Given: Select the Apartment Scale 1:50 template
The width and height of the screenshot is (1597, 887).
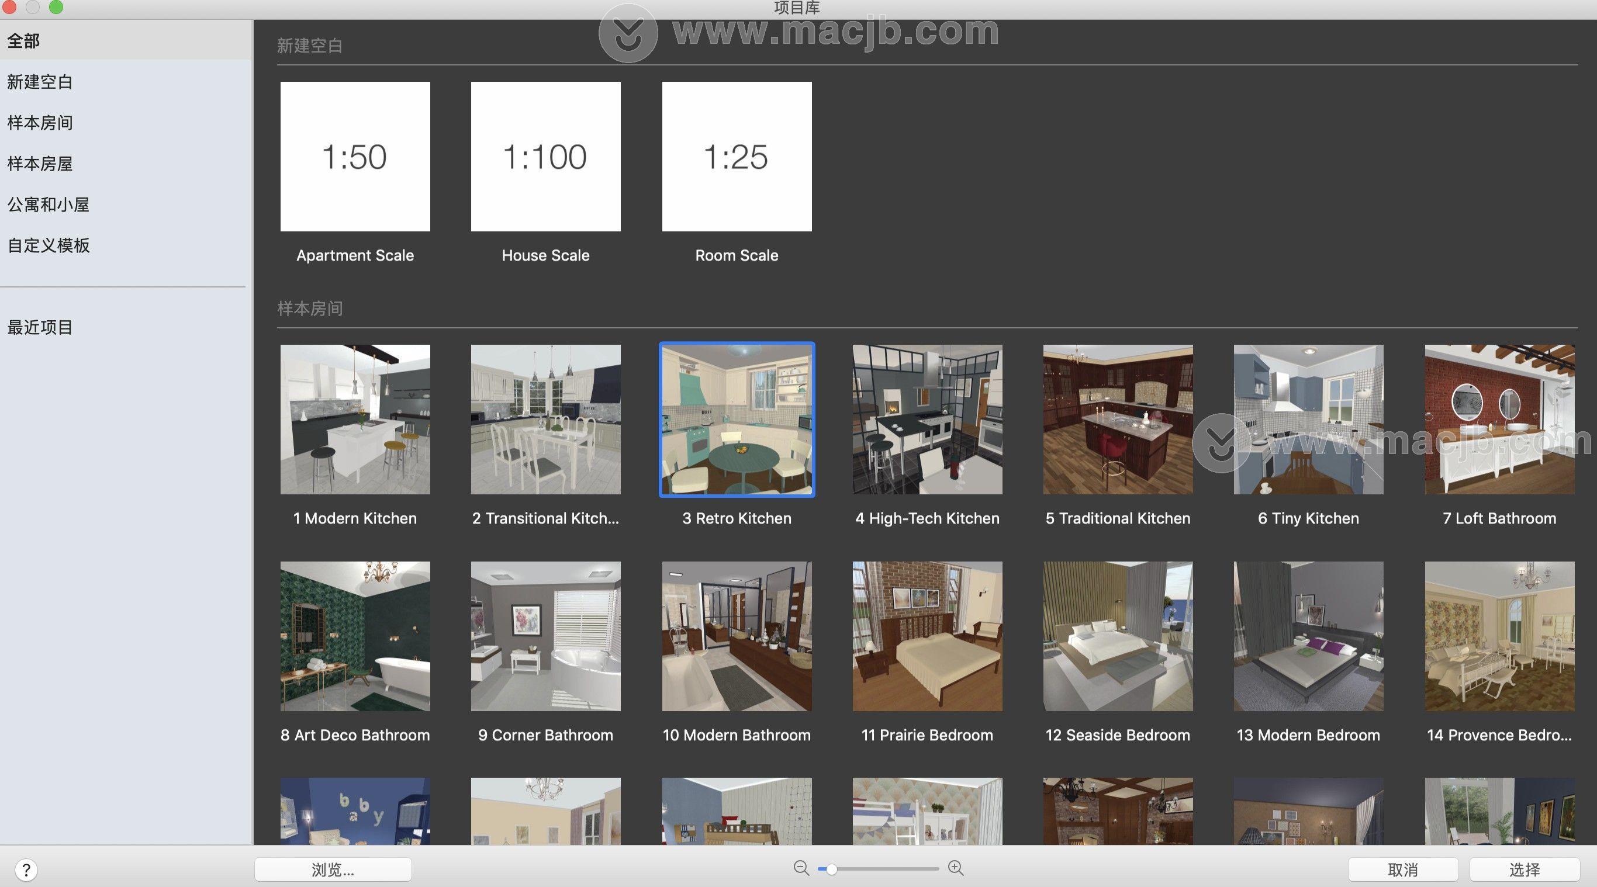Looking at the screenshot, I should coord(355,155).
